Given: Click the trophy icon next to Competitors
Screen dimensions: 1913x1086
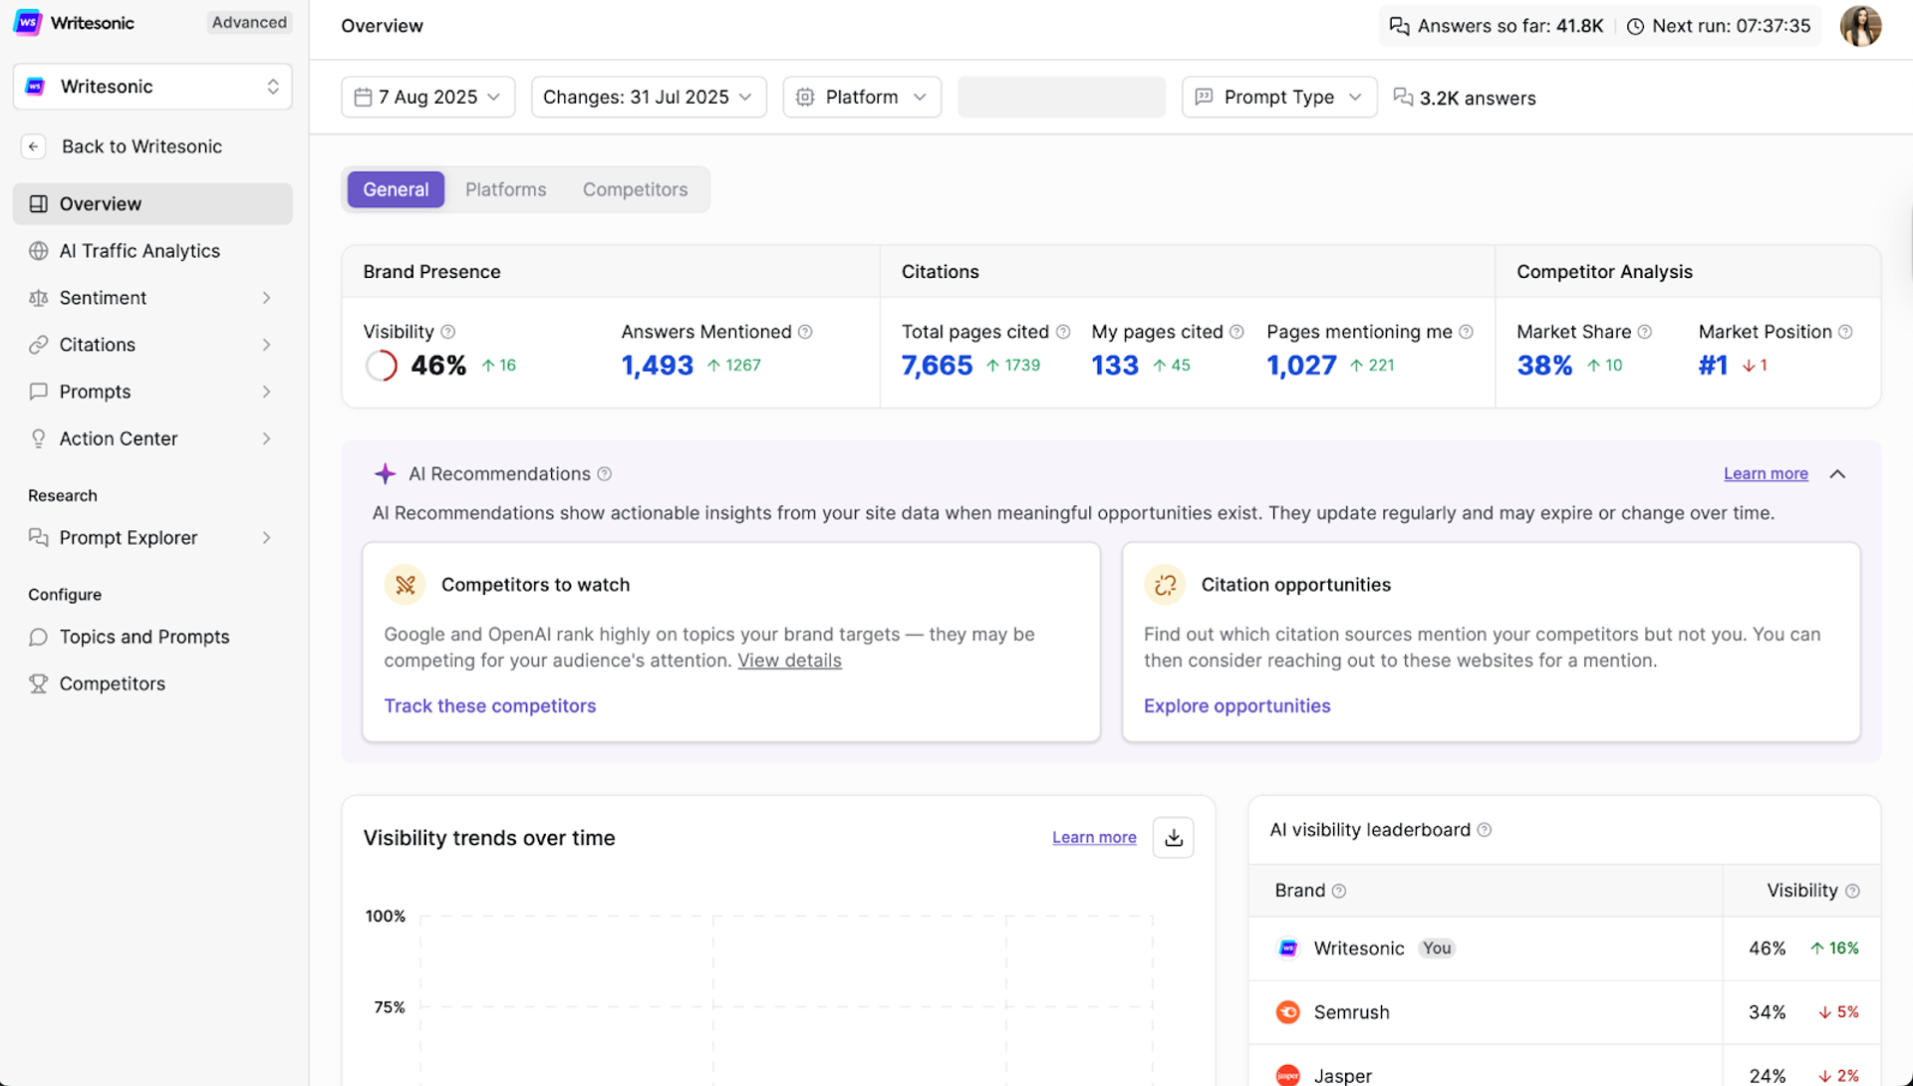Looking at the screenshot, I should [x=39, y=683].
